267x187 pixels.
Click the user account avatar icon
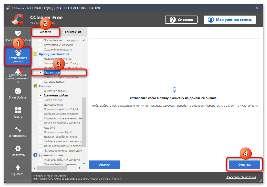pos(211,20)
